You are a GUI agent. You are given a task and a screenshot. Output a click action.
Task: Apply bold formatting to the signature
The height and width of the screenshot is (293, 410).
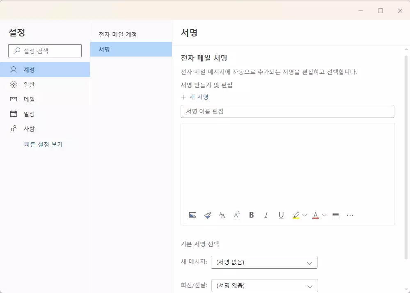[x=252, y=215]
